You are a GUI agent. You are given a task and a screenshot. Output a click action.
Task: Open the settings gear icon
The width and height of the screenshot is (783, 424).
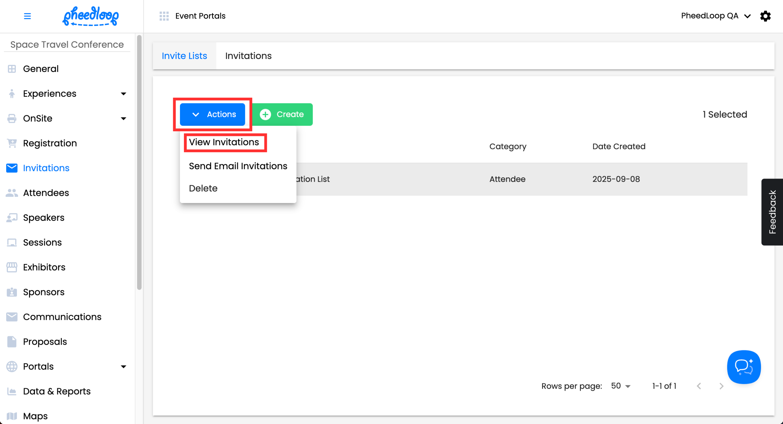pyautogui.click(x=765, y=16)
